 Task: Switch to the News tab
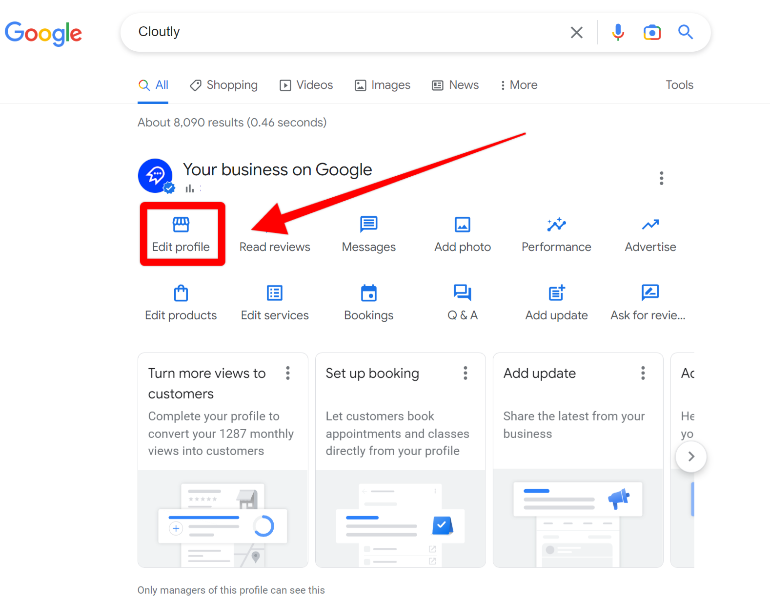(x=456, y=85)
